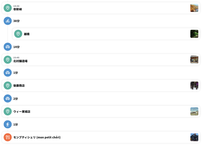This screenshot has height=146, width=202.
Task: Click the bicycle icon beside 38分
Action: (8, 21)
